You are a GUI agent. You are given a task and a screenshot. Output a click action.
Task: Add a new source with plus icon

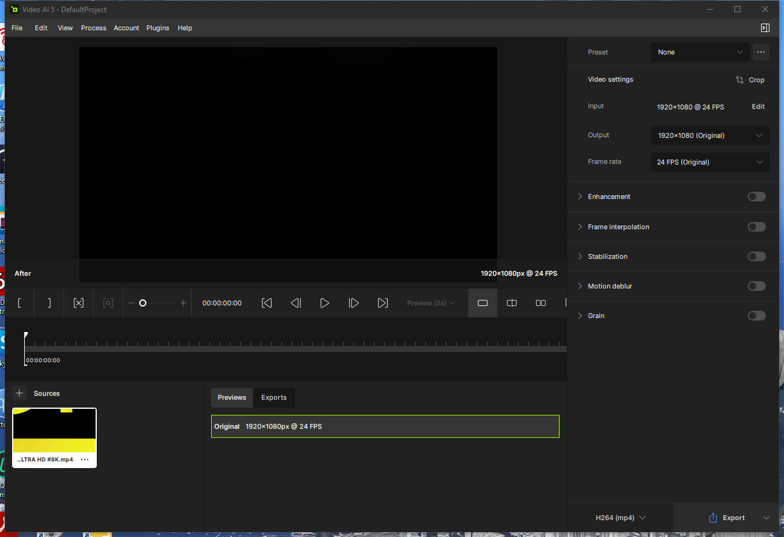[19, 393]
